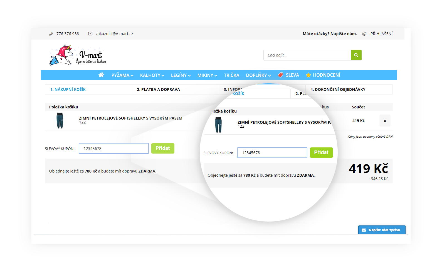This screenshot has height=272, width=442.
Task: Click the envelope icon beside zakaznici@v-mart.cz
Action: tap(90, 34)
